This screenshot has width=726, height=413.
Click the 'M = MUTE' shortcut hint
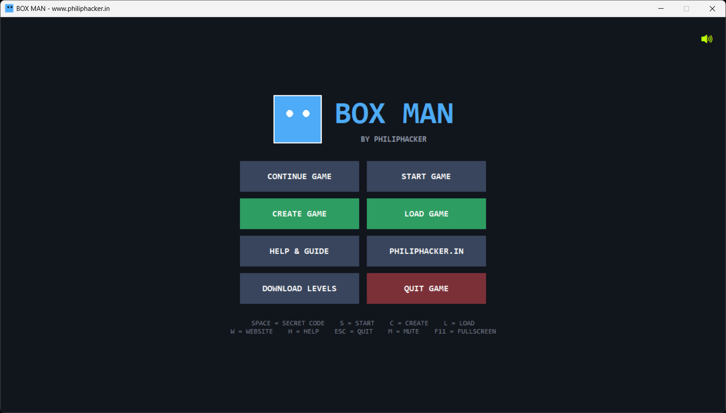[403, 331]
